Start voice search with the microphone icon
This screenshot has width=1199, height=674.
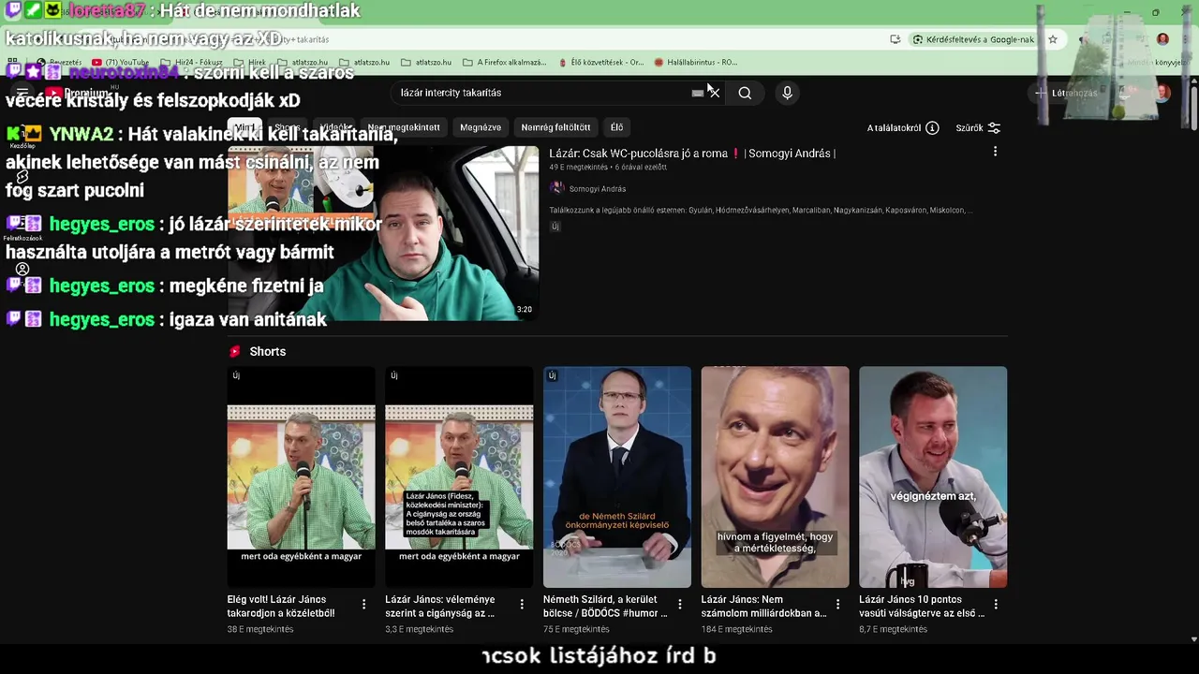point(787,93)
